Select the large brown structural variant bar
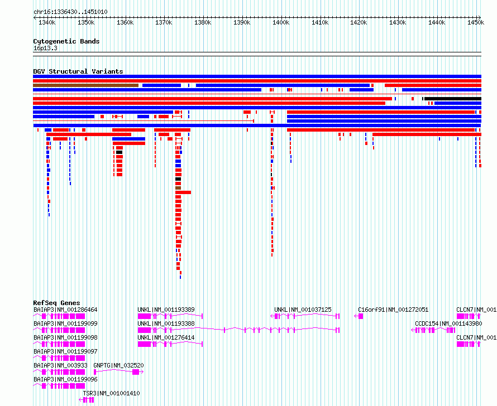This screenshot has width=497, height=406. pyautogui.click(x=85, y=85)
